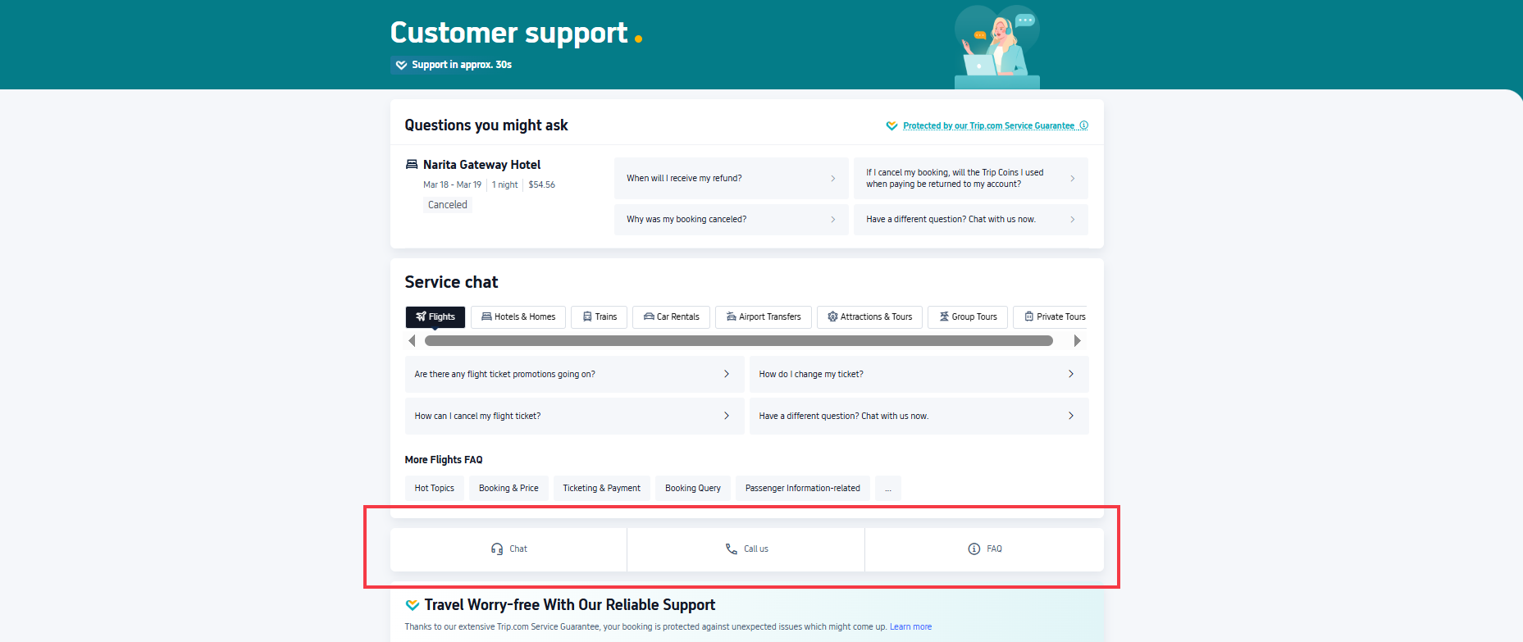The image size is (1523, 642).
Task: Click the Service Guarantee info icon
Action: (x=1084, y=125)
